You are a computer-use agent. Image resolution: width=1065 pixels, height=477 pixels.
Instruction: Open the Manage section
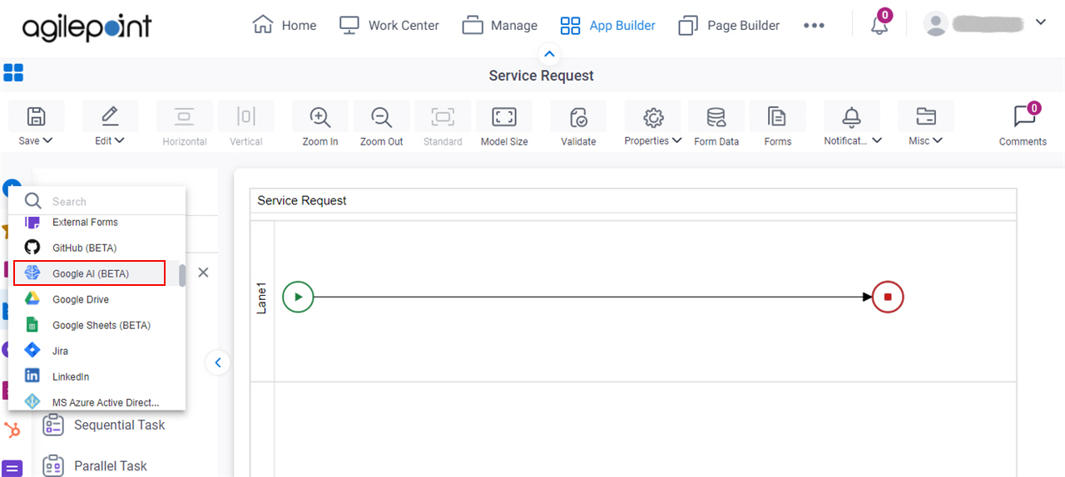(x=499, y=25)
